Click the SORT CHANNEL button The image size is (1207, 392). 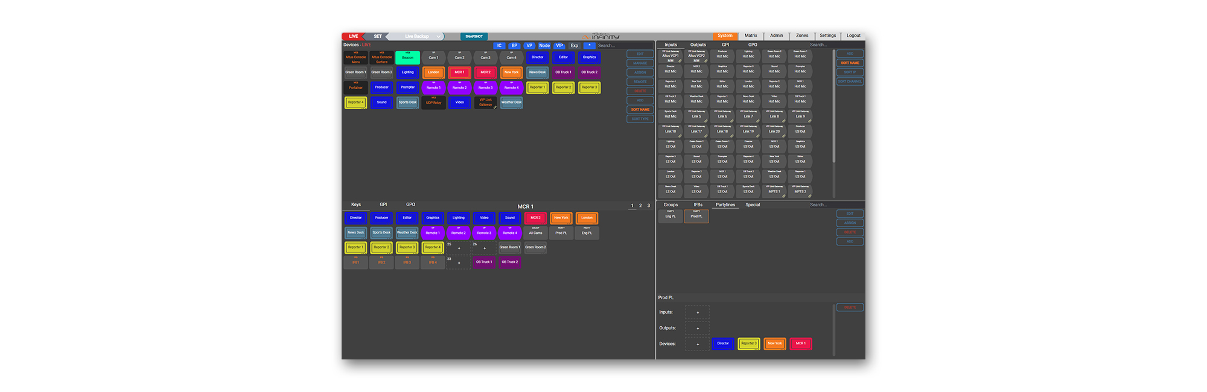850,81
